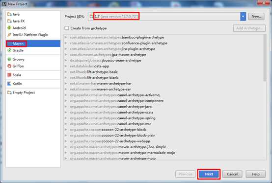The width and height of the screenshot is (272, 183).
Task: Close the New Project dialog
Action: click(x=264, y=3)
